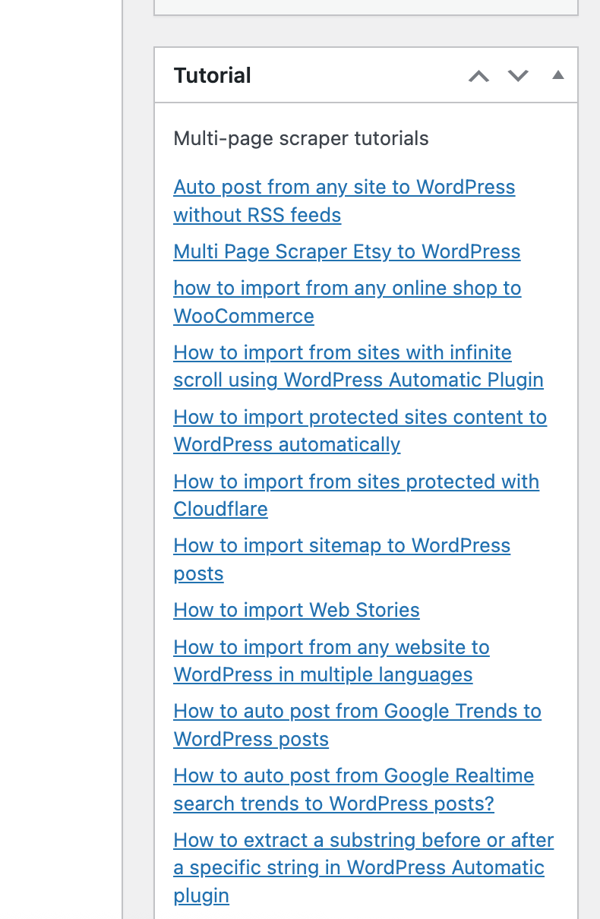Open the Cloudflare protected sites tutorial
The image size is (600, 919).
click(x=355, y=482)
